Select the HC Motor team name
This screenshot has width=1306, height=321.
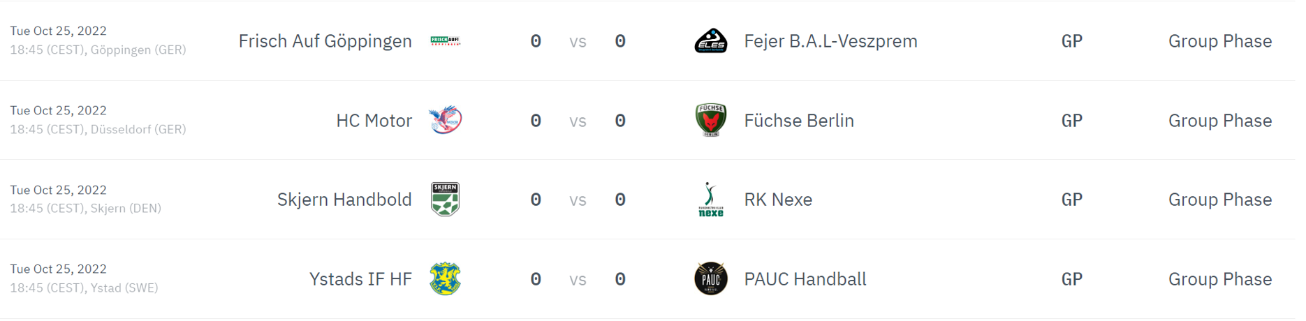[374, 121]
